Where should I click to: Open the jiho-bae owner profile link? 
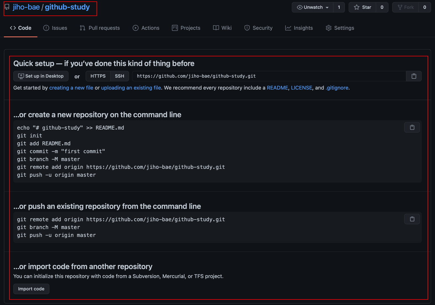coord(26,7)
